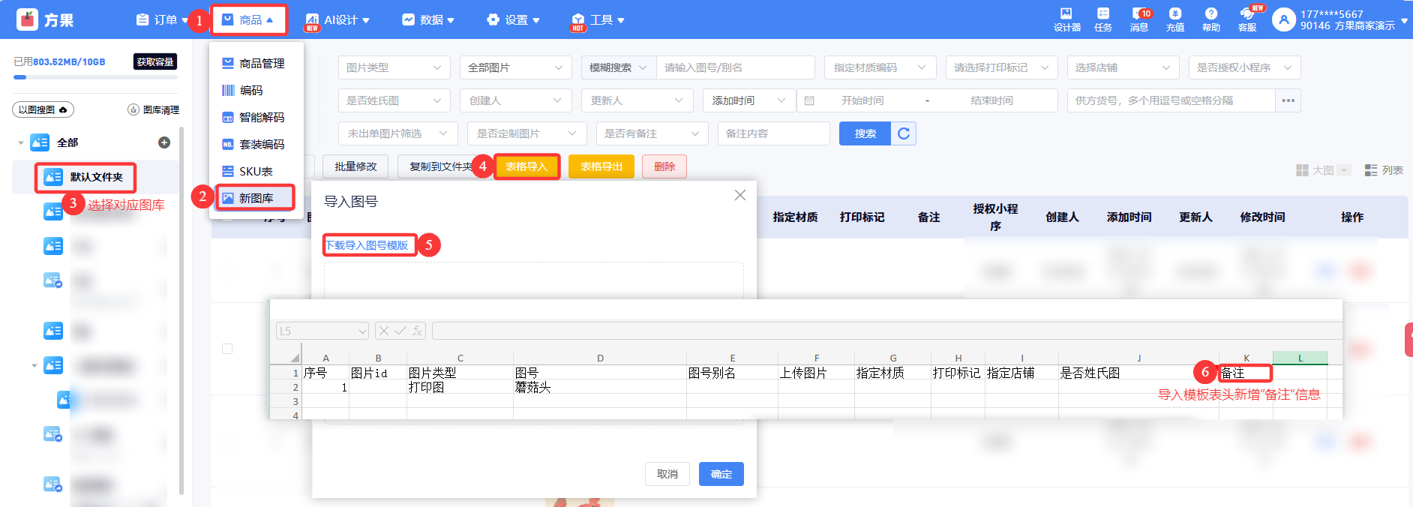Screen dimensions: 1413x507
Task: Add a folder with the plus icon
Action: click(164, 142)
